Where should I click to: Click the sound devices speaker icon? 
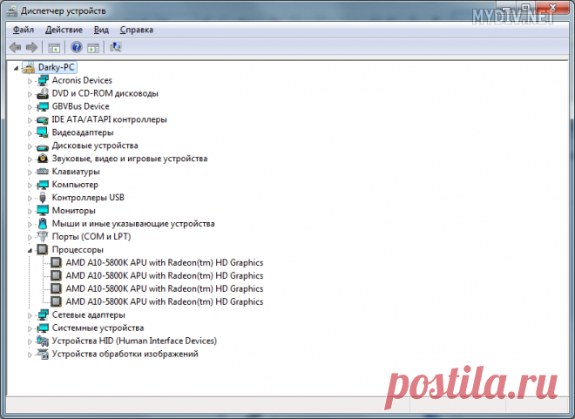[43, 159]
